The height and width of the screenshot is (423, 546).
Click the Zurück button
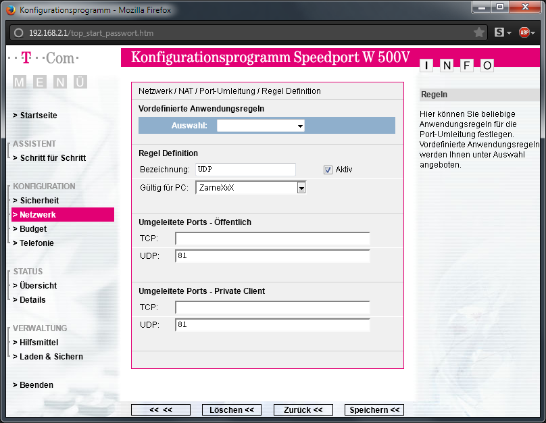coord(303,409)
